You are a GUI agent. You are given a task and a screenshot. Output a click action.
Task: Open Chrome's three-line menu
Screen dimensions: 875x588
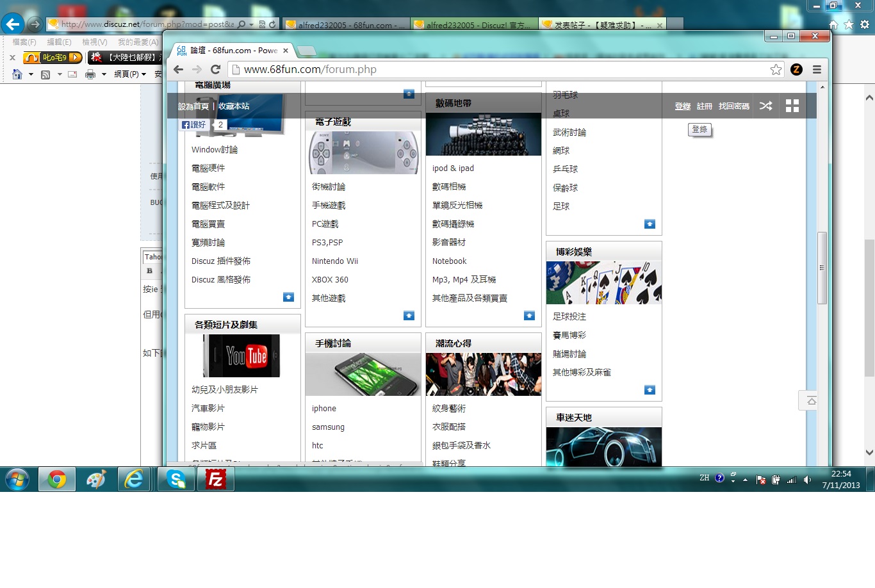tap(817, 69)
